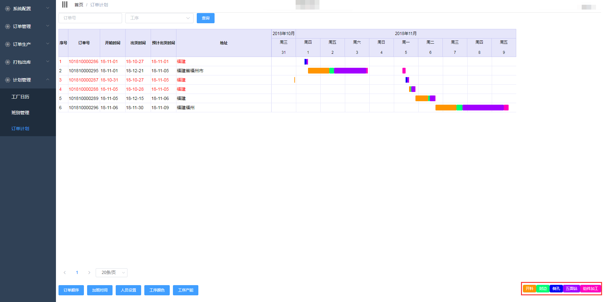Open the 班别管理 menu item
Screen dimensions: 603x302
click(20, 113)
